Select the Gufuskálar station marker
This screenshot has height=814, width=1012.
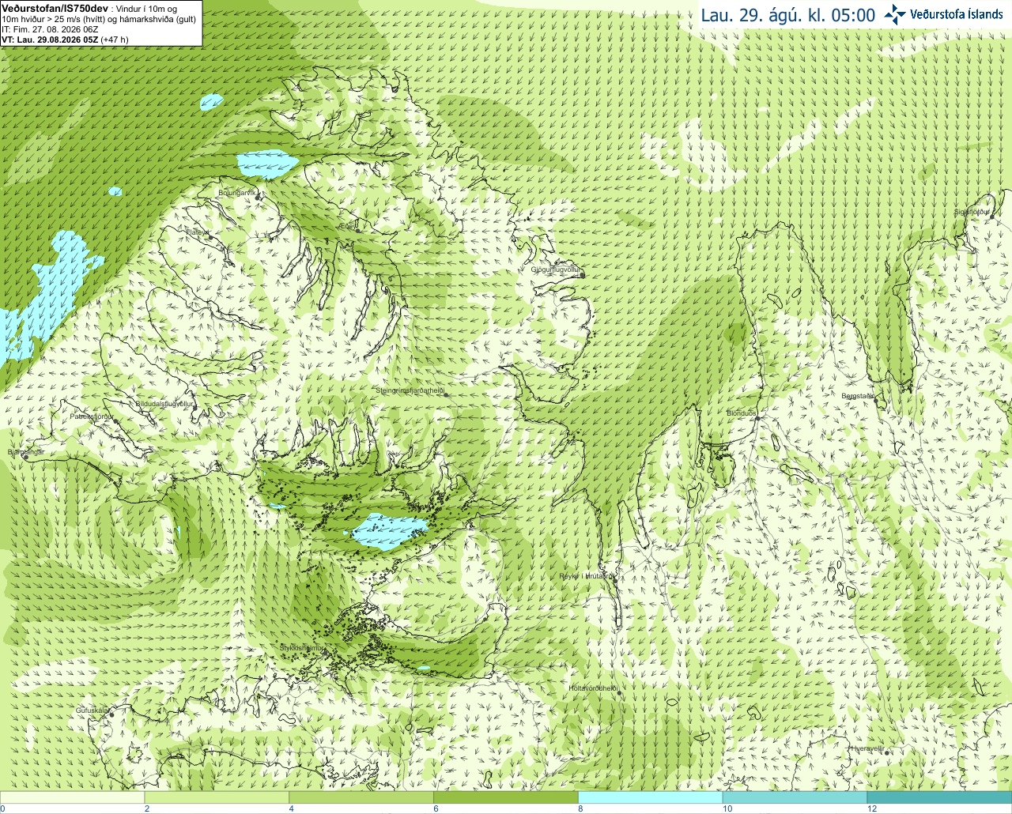112,714
